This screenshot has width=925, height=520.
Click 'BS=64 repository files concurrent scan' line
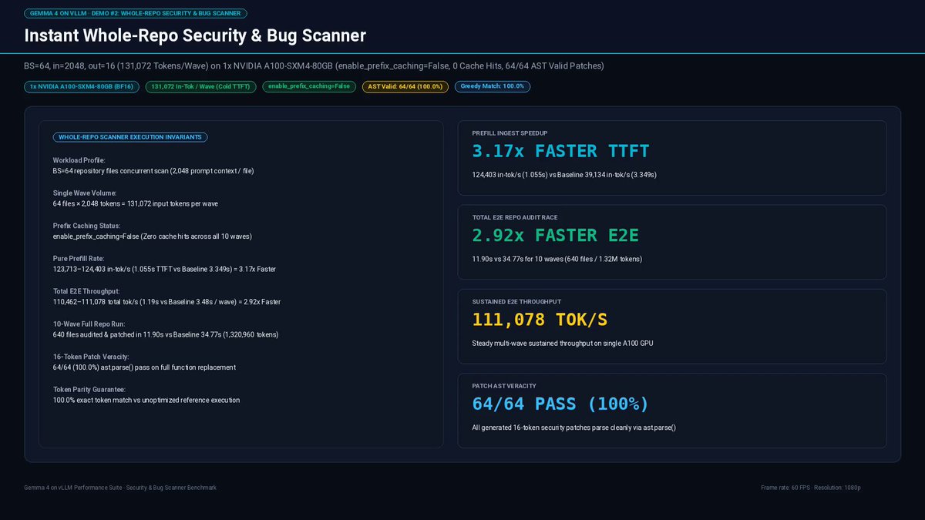tap(153, 170)
